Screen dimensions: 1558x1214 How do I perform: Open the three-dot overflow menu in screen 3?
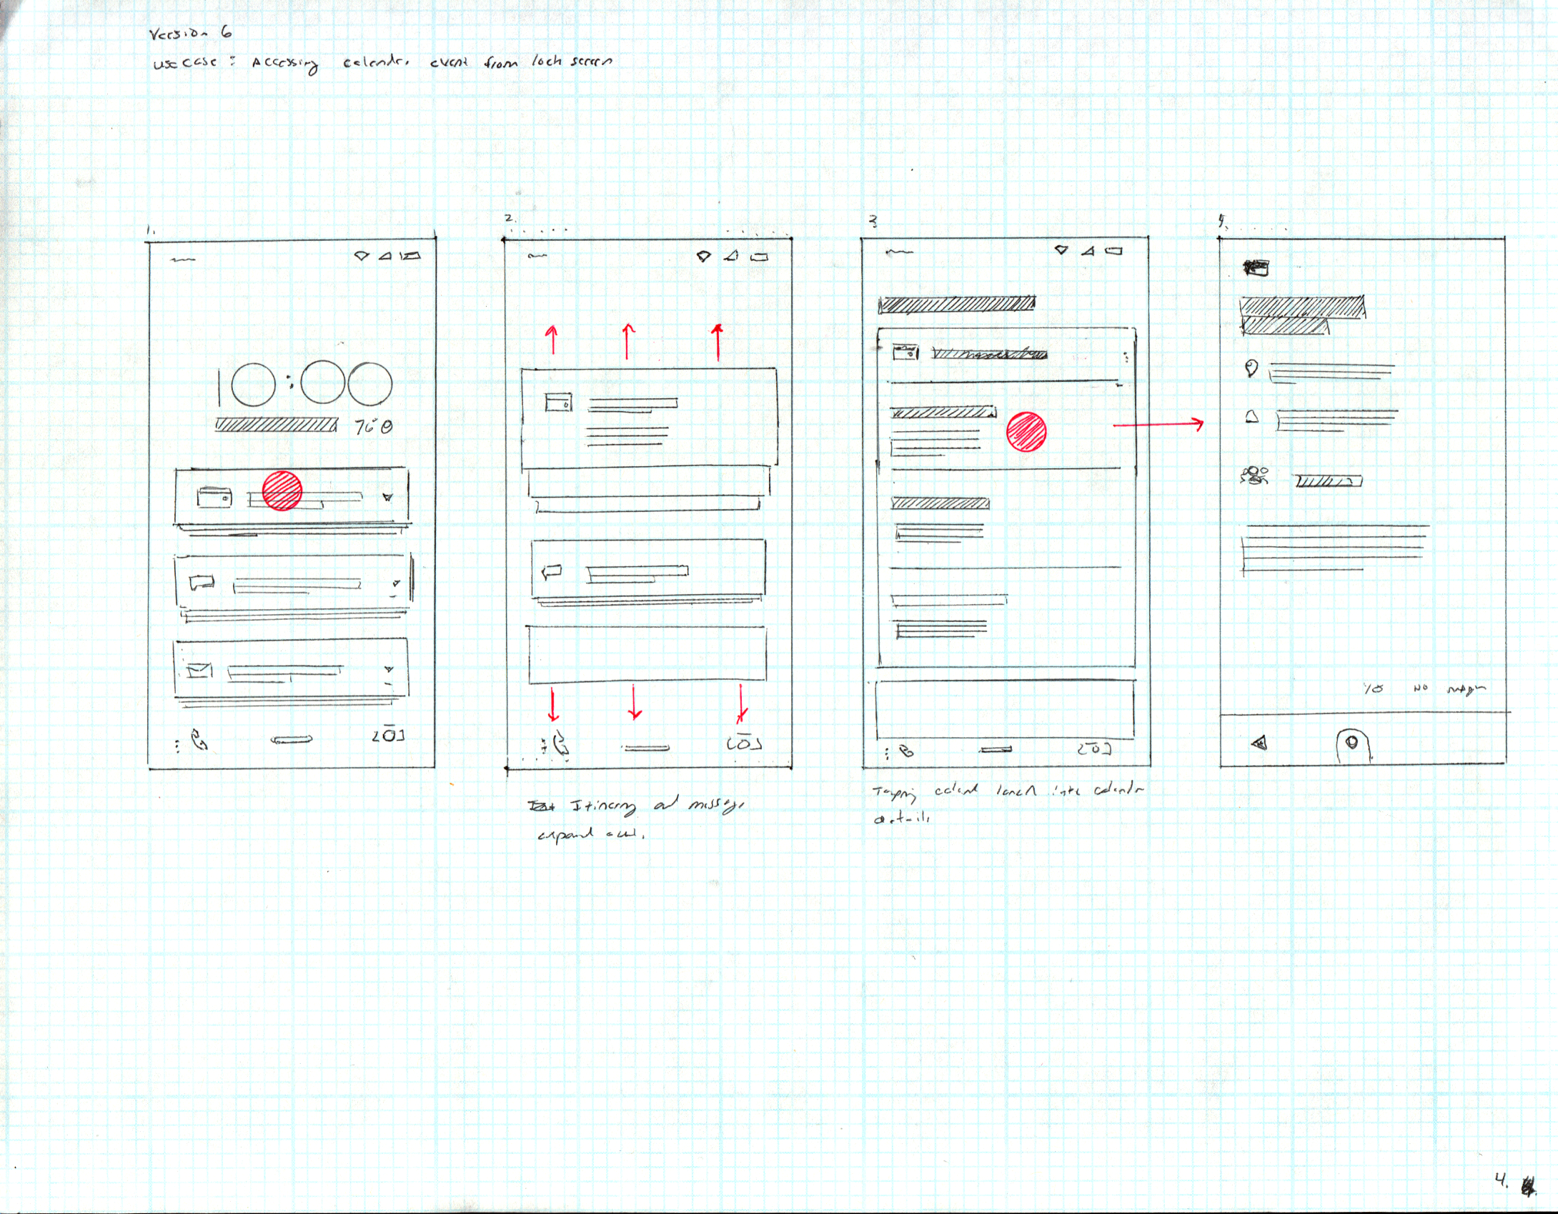[x=1126, y=357]
